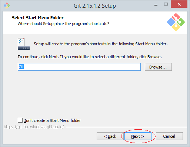
Task: Click the "Setup will create the program's shortcuts" text
Action: [x=101, y=44]
